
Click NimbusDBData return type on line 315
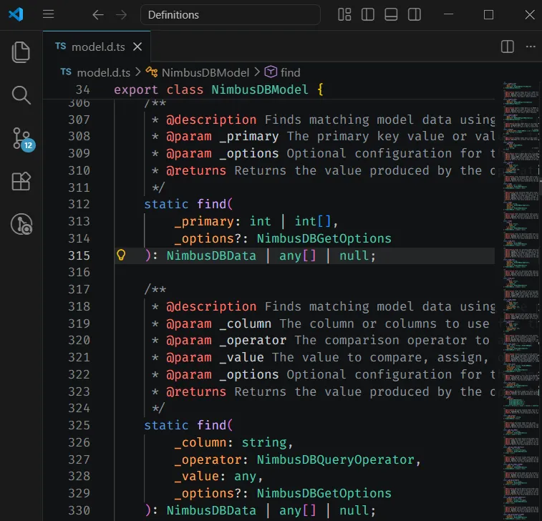211,255
